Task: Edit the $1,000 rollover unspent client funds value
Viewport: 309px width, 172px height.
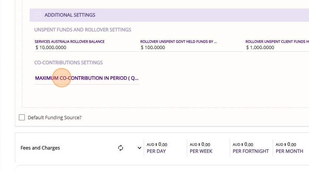Action: click(x=260, y=47)
